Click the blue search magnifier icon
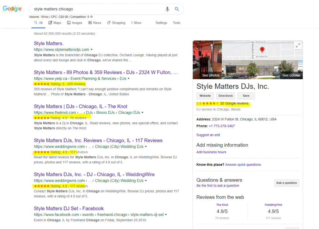 [177, 9]
